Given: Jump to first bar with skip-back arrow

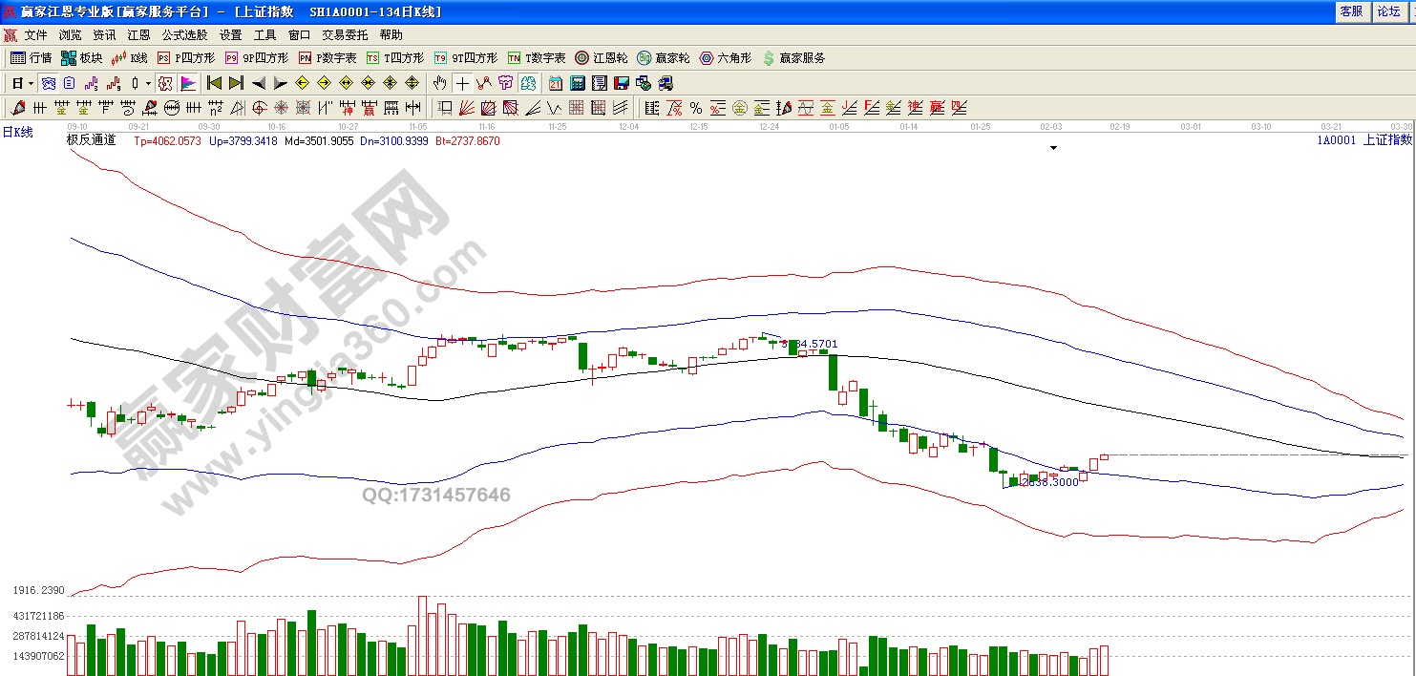Looking at the screenshot, I should click(x=214, y=83).
